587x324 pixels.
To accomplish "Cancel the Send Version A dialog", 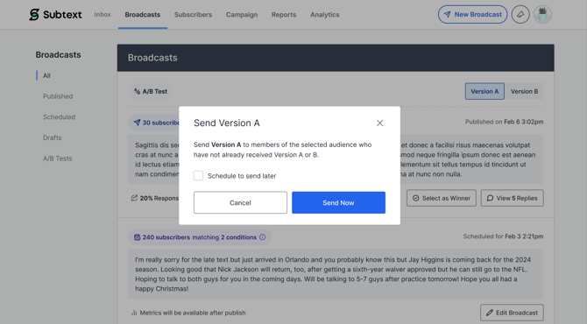I will point(240,203).
